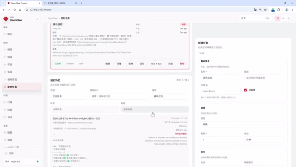The image size is (296, 167).
Task: Click 运行 run on the job card
Action: pyautogui.click(x=142, y=64)
